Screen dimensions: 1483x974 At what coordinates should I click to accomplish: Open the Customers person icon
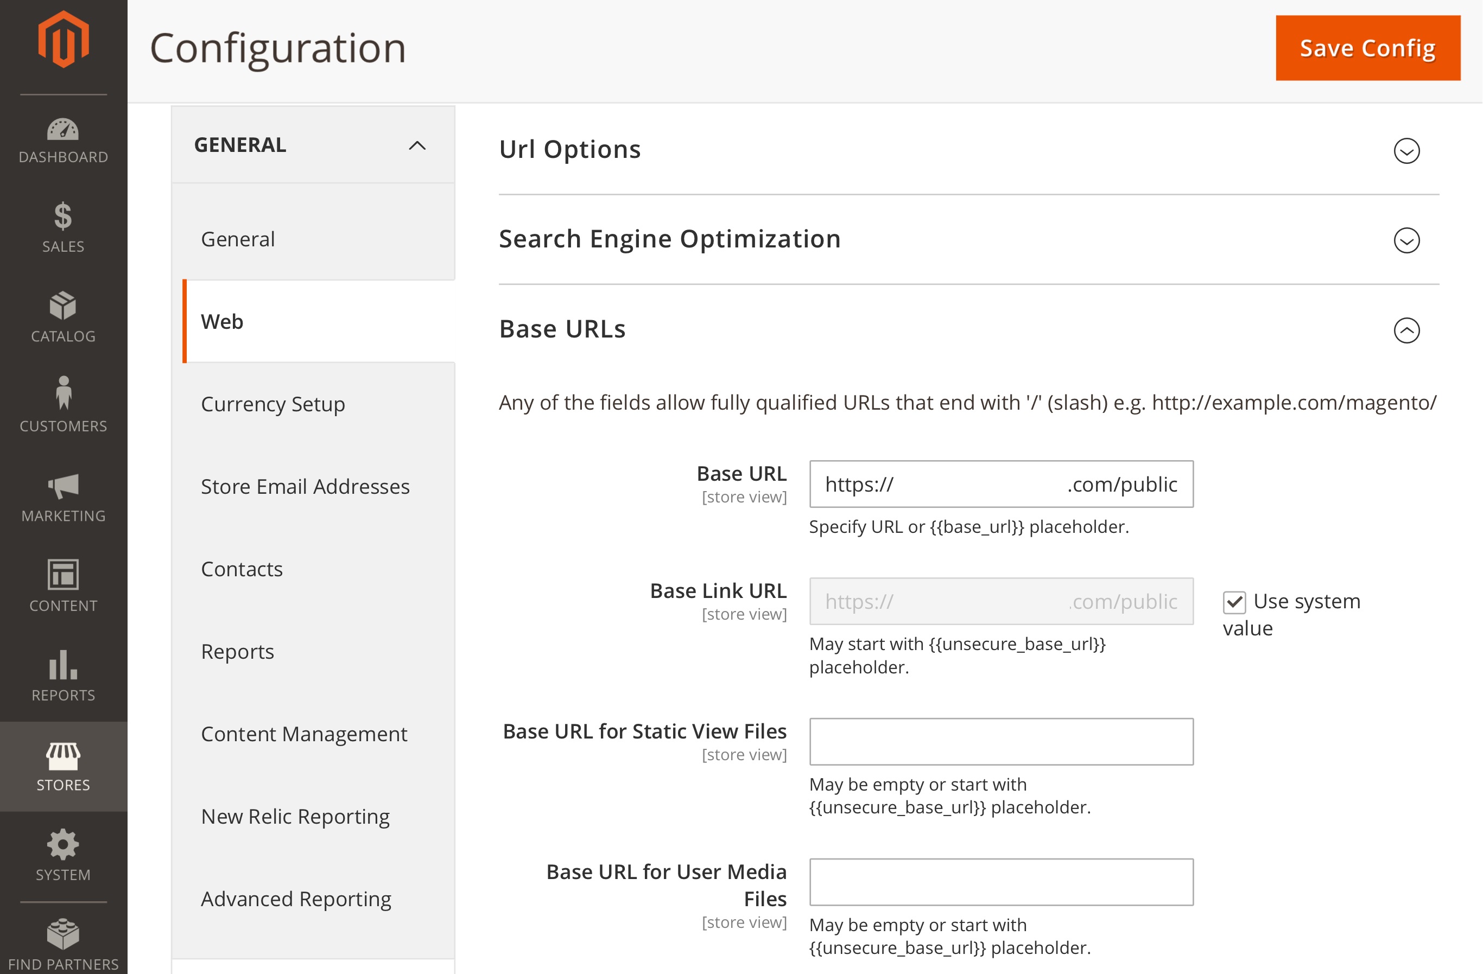point(63,393)
